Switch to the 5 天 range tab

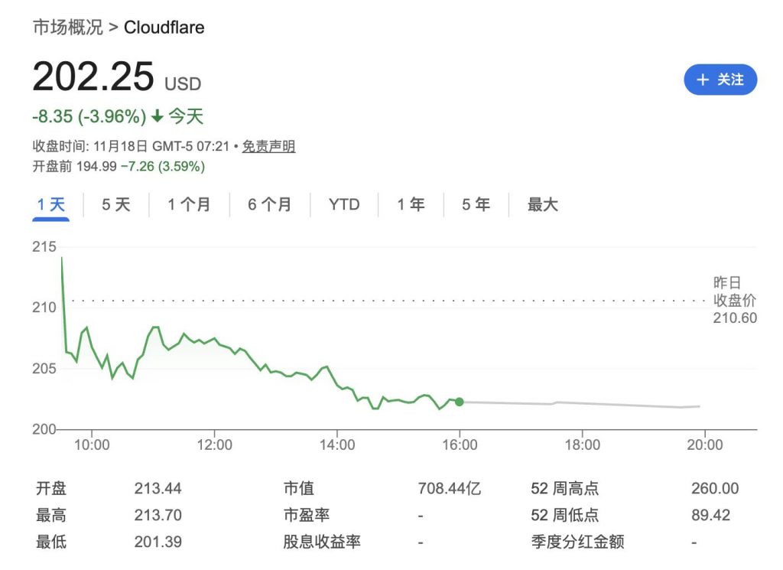click(x=116, y=204)
